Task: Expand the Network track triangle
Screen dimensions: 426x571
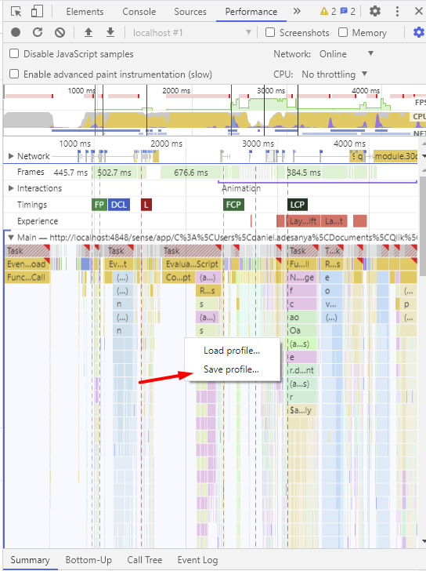Action: tap(11, 156)
